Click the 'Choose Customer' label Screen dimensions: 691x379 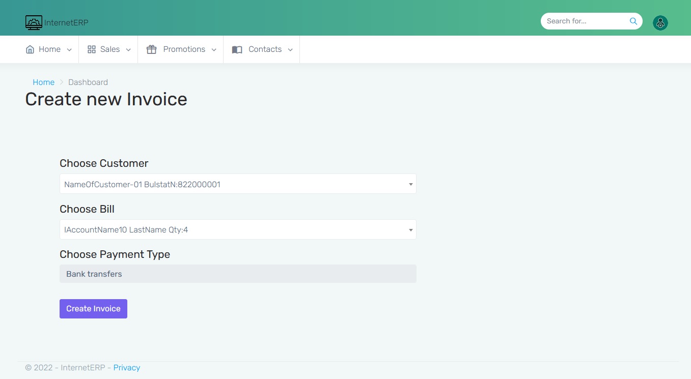pyautogui.click(x=104, y=163)
